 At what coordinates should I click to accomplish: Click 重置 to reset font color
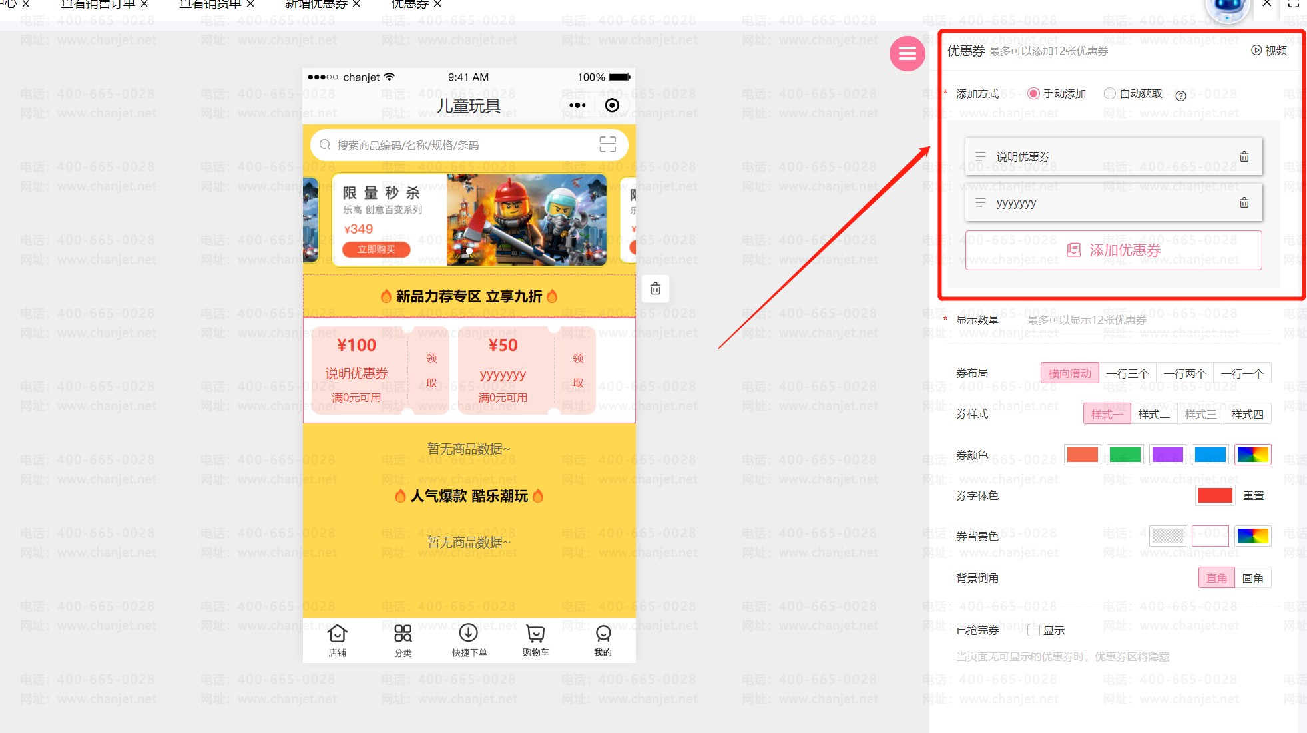pos(1253,496)
